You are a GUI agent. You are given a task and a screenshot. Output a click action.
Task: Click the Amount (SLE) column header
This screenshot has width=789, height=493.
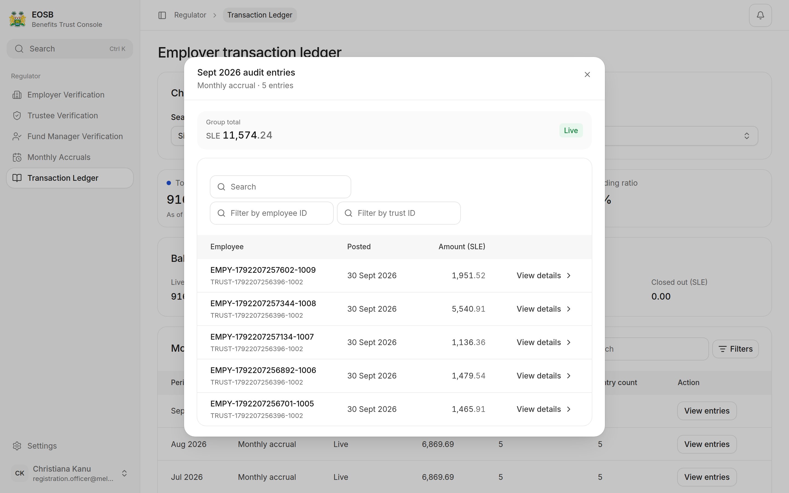pos(462,247)
